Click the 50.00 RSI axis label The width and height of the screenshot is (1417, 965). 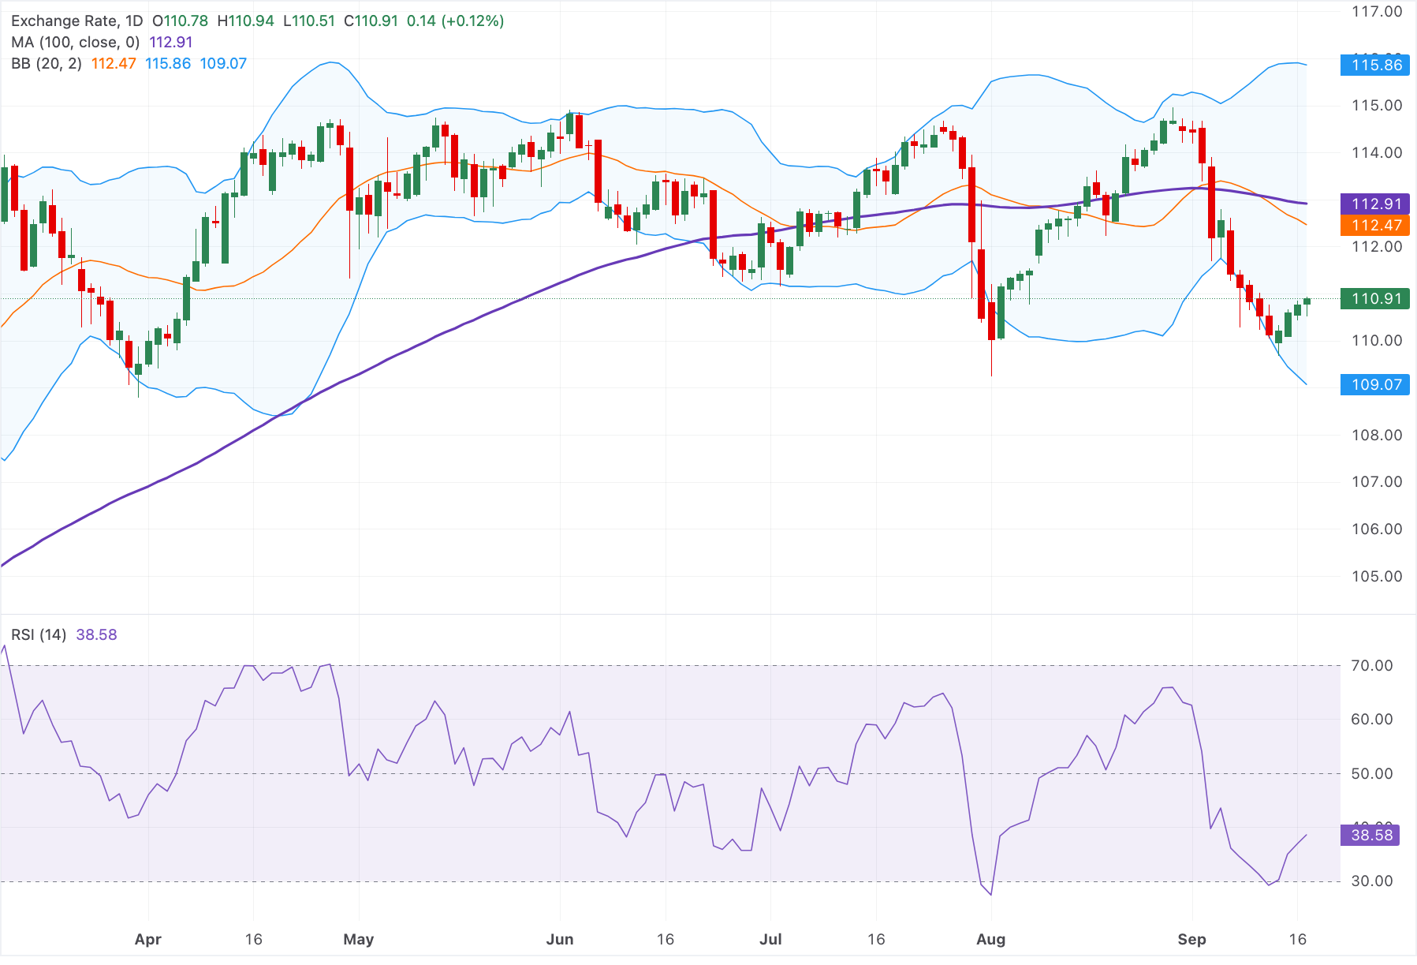[1372, 774]
